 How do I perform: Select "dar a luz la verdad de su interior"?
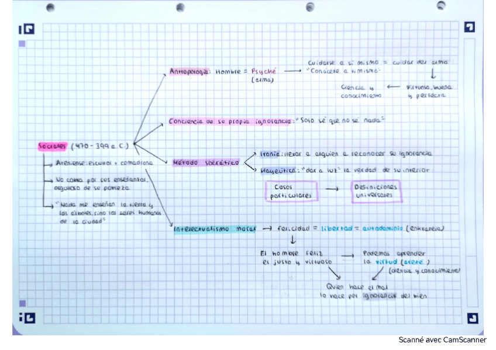(x=366, y=170)
